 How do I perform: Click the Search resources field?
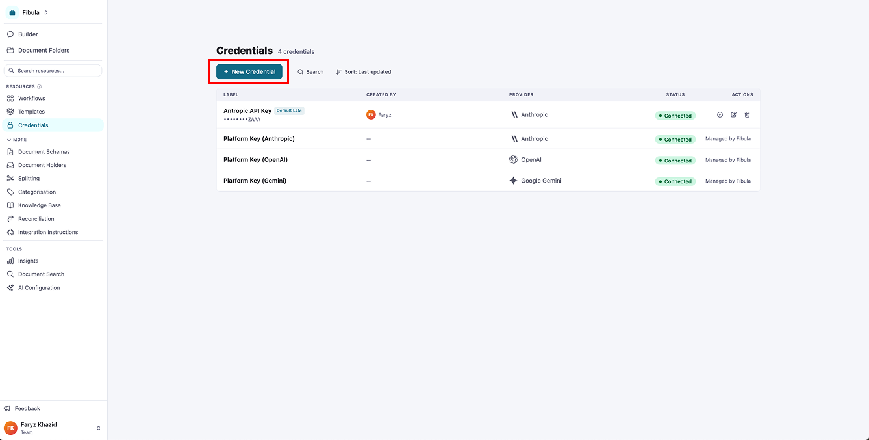point(53,70)
